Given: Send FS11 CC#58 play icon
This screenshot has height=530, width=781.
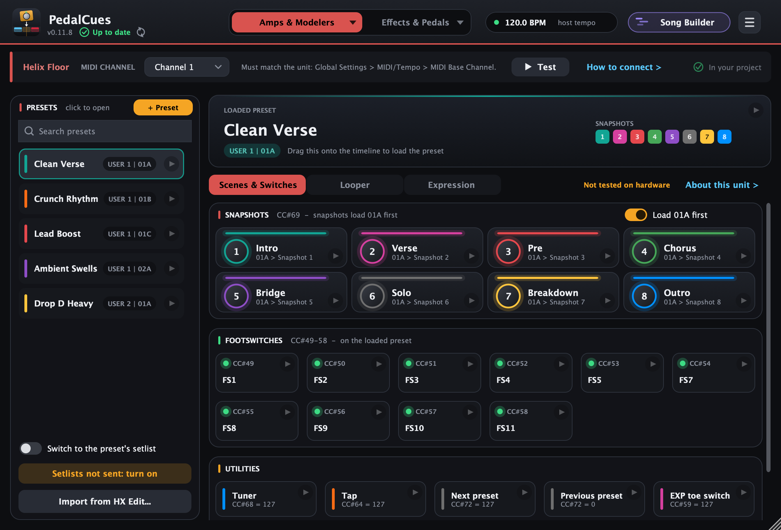Looking at the screenshot, I should [x=562, y=412].
